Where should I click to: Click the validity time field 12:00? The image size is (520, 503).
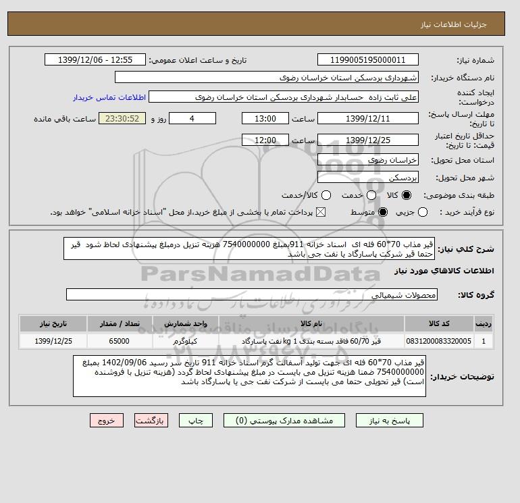[265, 140]
